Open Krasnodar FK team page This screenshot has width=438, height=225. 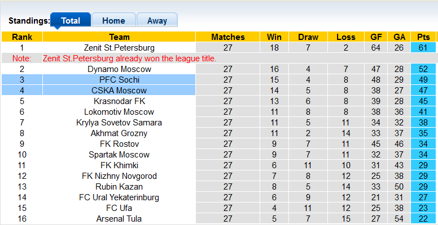coord(119,101)
